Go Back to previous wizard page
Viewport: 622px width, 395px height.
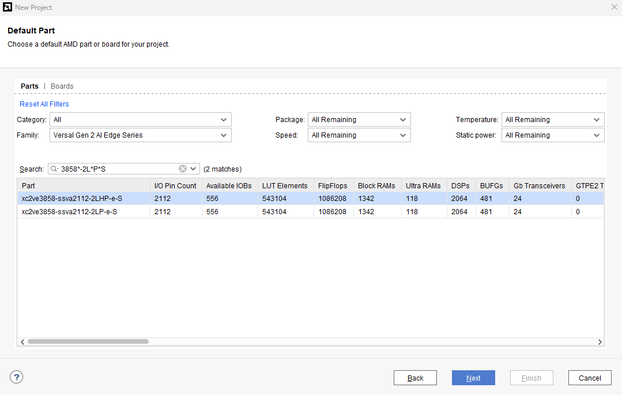point(415,378)
